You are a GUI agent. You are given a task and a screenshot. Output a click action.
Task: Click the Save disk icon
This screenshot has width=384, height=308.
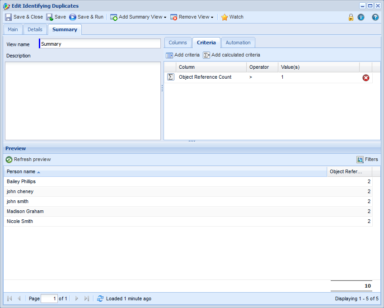[50, 17]
